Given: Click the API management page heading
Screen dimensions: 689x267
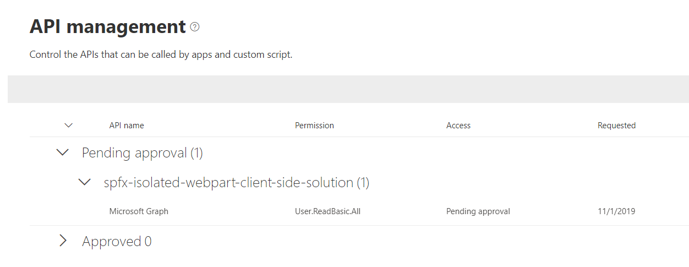Looking at the screenshot, I should [x=107, y=26].
